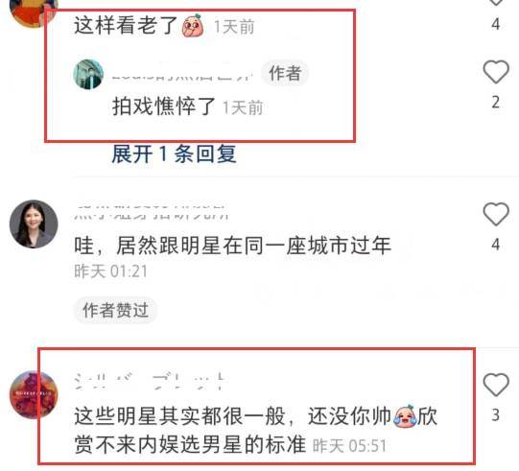Image resolution: width=519 pixels, height=471 pixels.
Task: Open blurred username above '哇，居然跟明星'
Action: point(152,210)
